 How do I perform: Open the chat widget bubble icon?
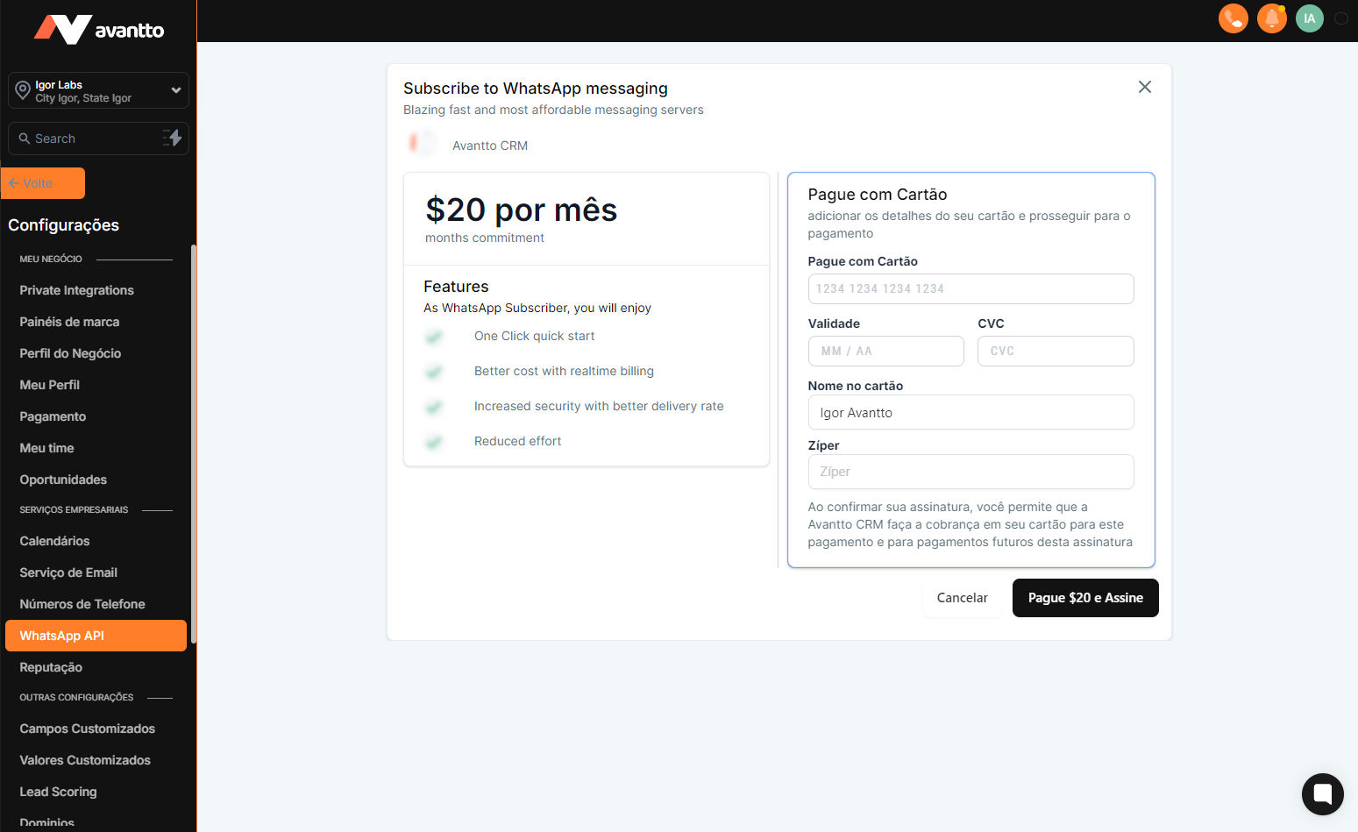pos(1322,794)
